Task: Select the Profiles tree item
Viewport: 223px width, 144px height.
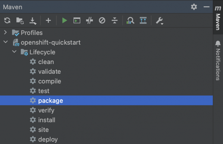Action: click(x=32, y=33)
